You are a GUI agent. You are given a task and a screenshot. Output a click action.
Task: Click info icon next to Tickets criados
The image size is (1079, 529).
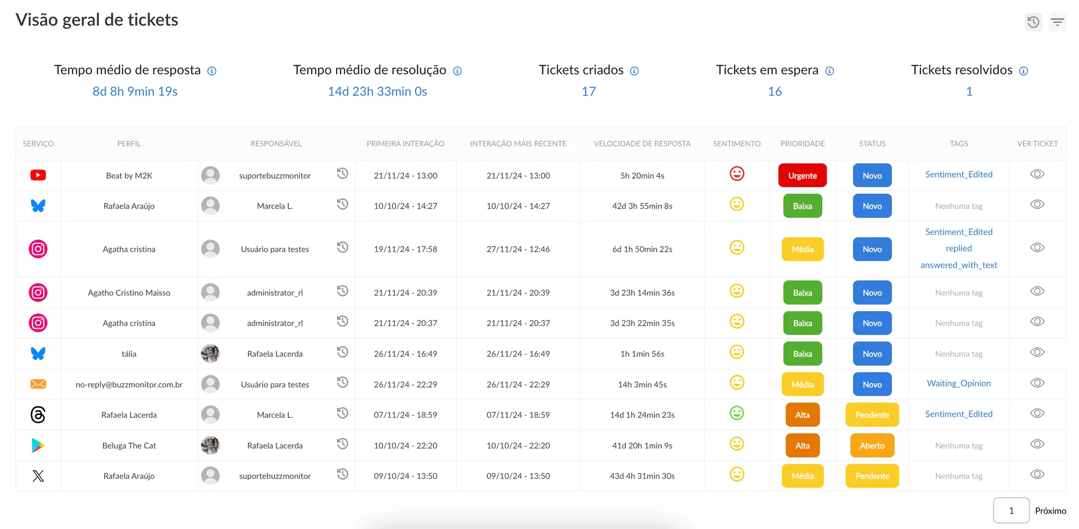pos(634,71)
